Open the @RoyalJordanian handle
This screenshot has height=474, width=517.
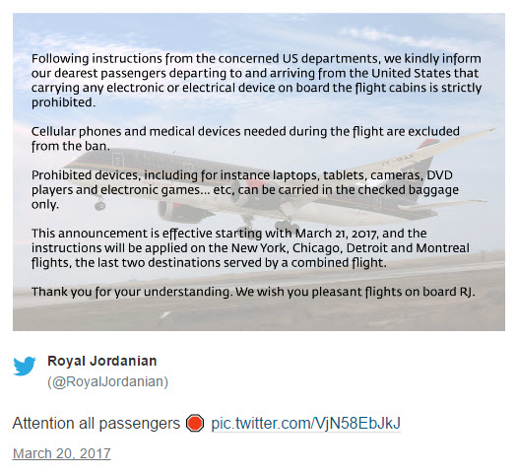point(107,381)
